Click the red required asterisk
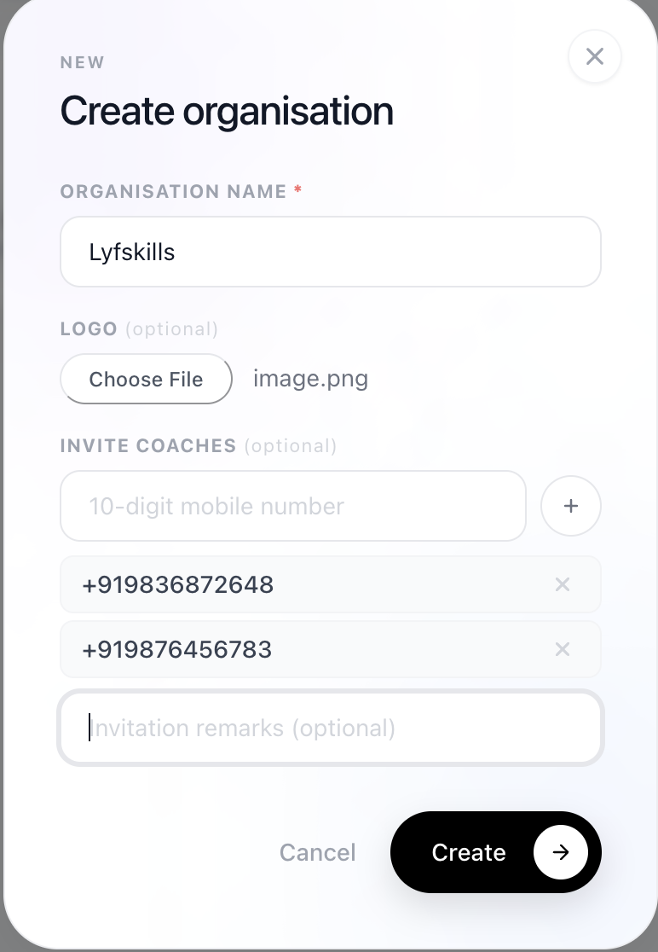658x952 pixels. click(297, 189)
